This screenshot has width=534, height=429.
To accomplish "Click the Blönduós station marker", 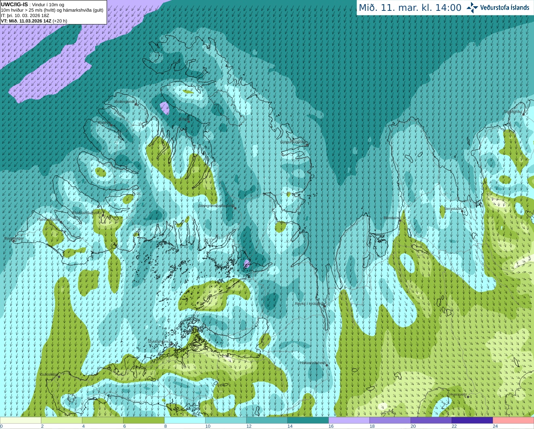I will (400, 221).
